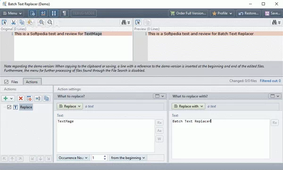Click the occurrence number input field
Screen dimensions: 283x170
pyautogui.click(x=97, y=158)
